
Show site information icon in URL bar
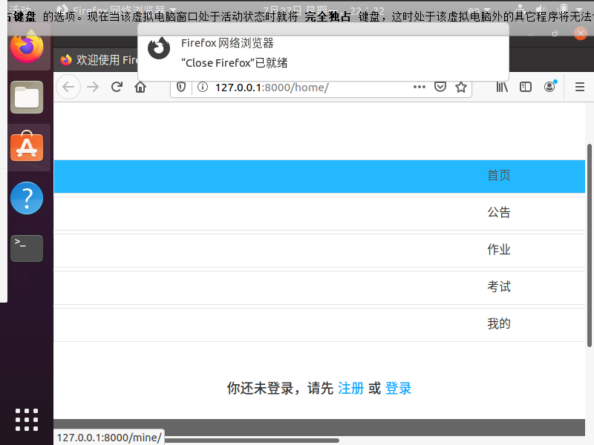(203, 87)
